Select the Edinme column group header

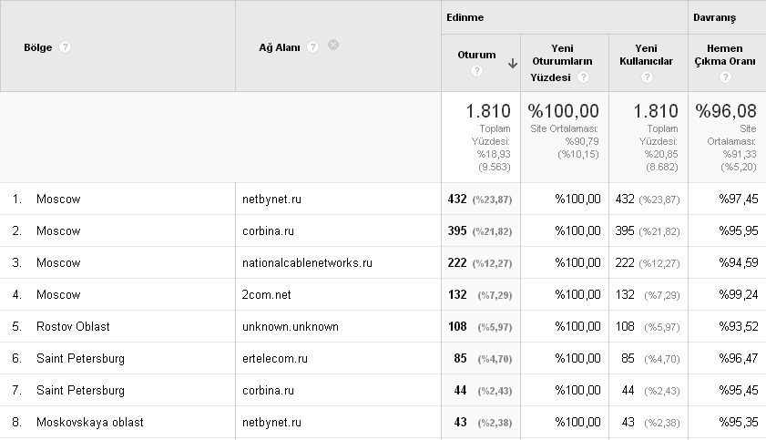click(x=465, y=17)
